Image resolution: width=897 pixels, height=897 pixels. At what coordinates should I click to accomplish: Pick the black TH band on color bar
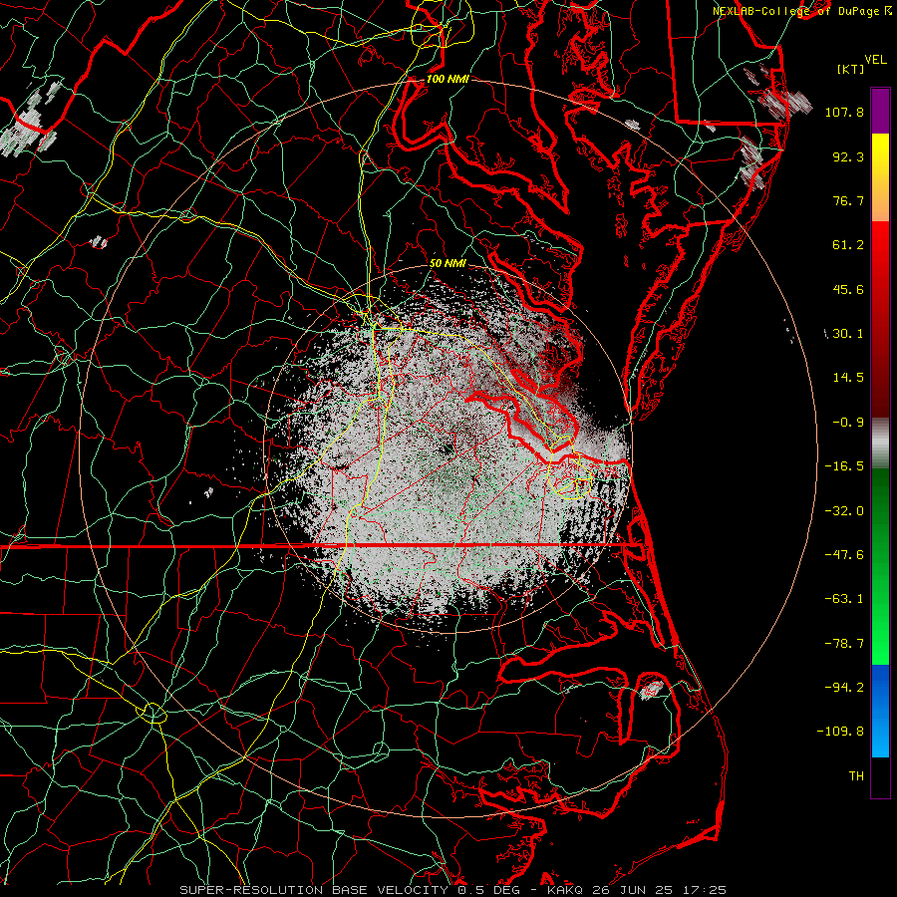click(x=880, y=776)
